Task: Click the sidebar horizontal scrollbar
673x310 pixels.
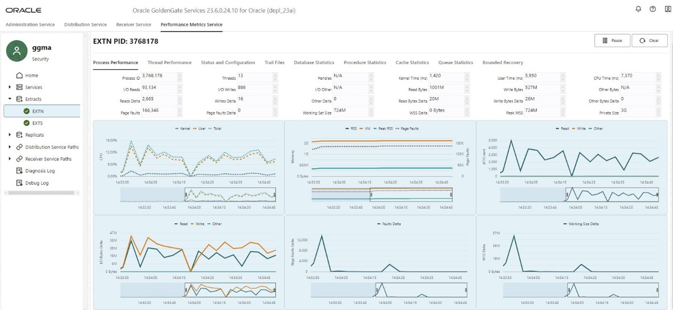Action: [x=41, y=193]
